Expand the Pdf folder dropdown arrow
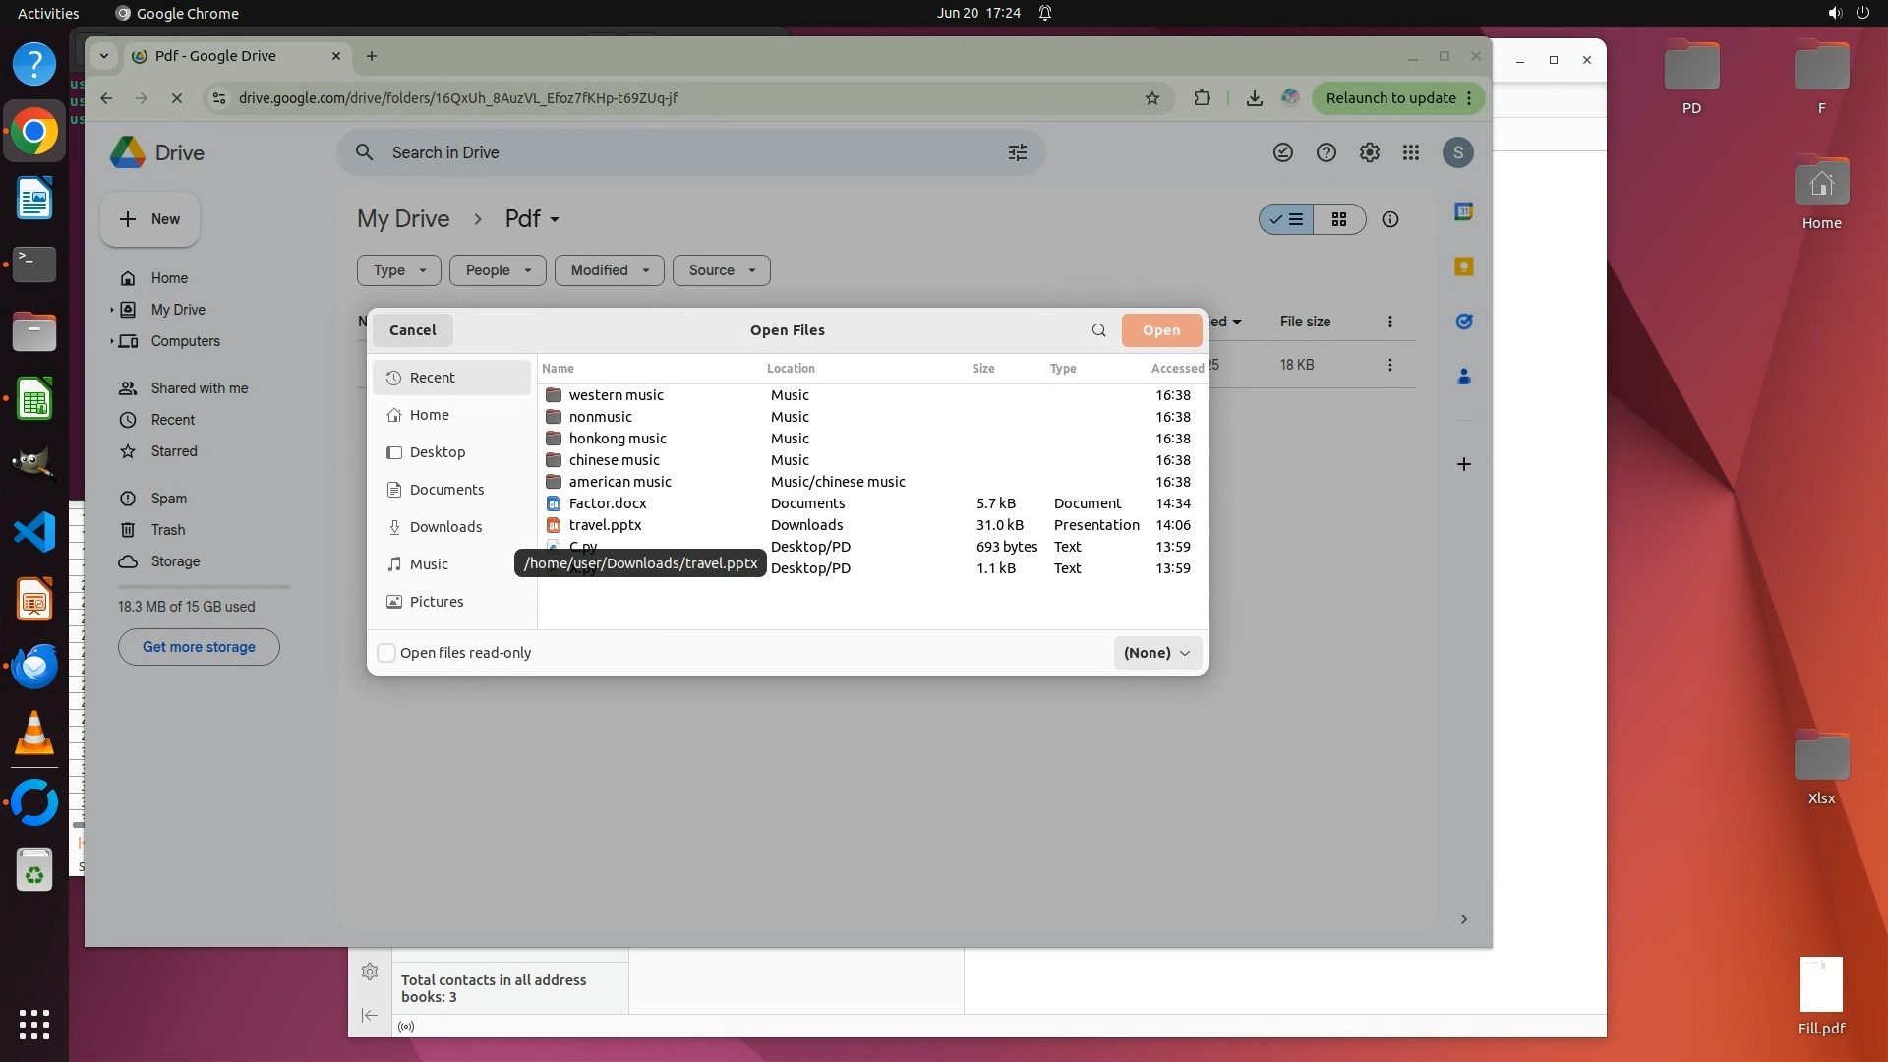The width and height of the screenshot is (1888, 1062). click(x=555, y=220)
